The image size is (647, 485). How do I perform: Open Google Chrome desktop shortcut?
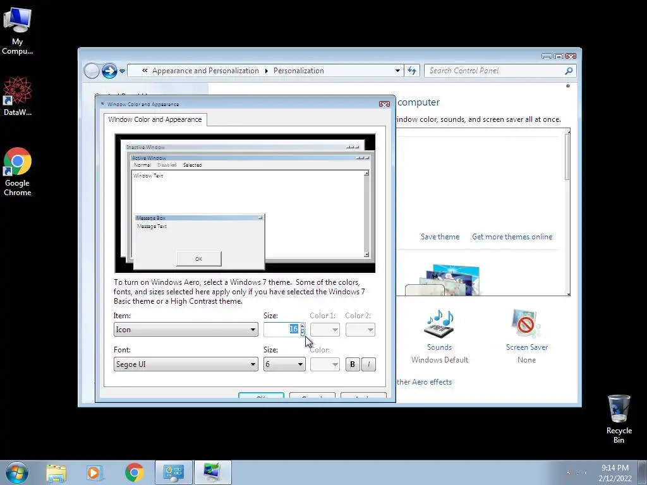[17, 172]
